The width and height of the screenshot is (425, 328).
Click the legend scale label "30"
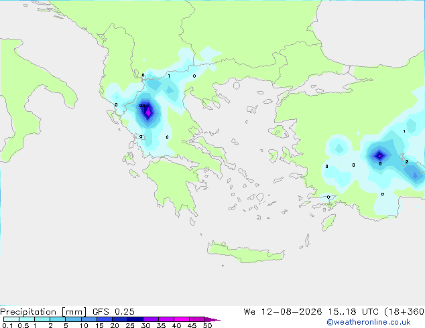click(145, 325)
